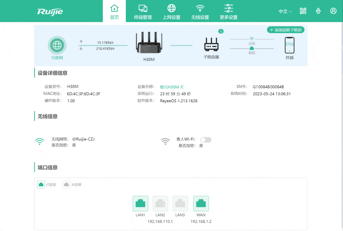Image resolution: width=343 pixels, height=231 pixels.
Task: Click the 终端 phone icon showing 21台
Action: click(290, 45)
